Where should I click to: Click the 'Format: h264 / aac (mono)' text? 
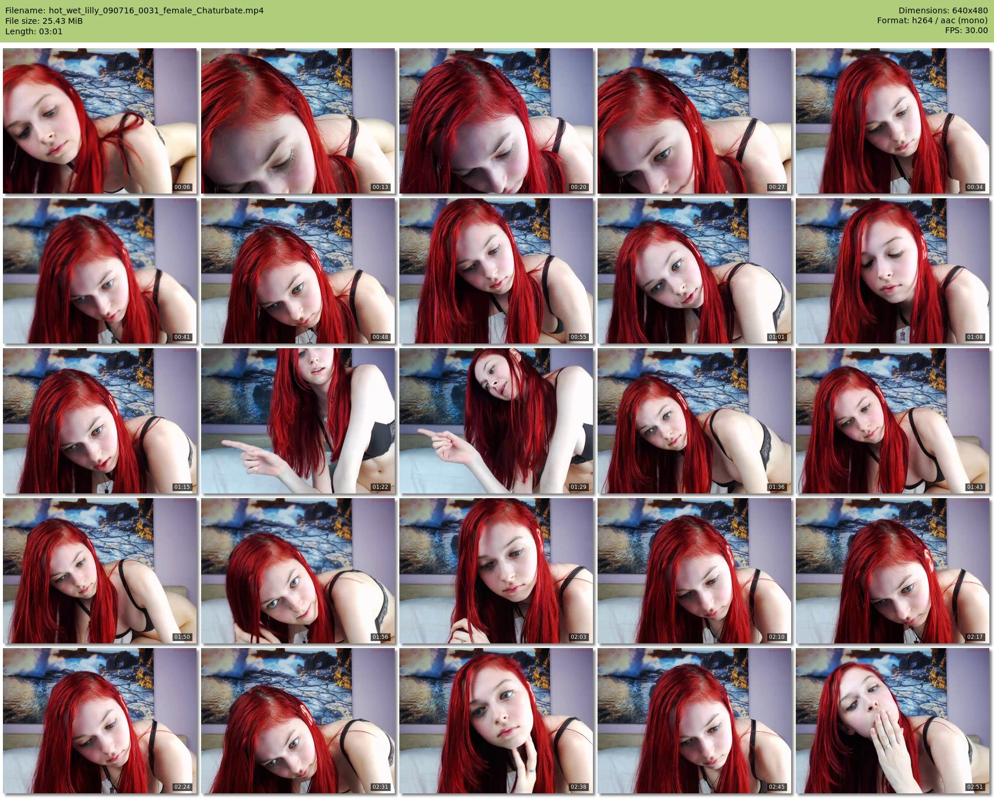[x=932, y=21]
